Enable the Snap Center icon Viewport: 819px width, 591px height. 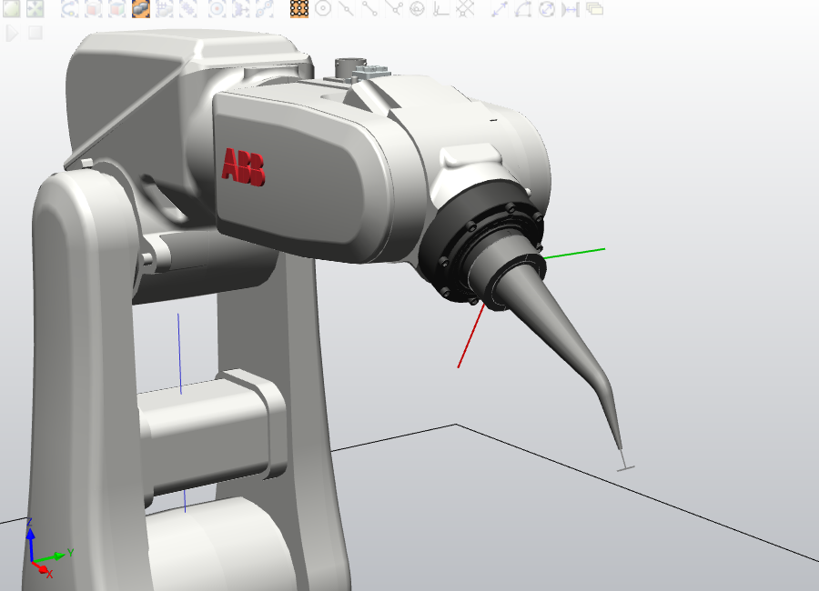(x=323, y=8)
